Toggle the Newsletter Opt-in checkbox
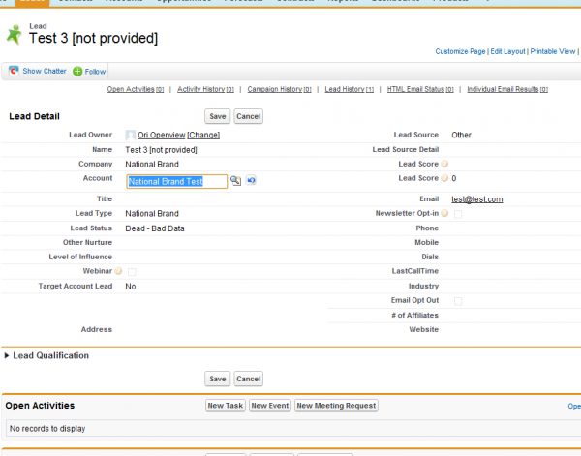This screenshot has width=581, height=456. [458, 214]
